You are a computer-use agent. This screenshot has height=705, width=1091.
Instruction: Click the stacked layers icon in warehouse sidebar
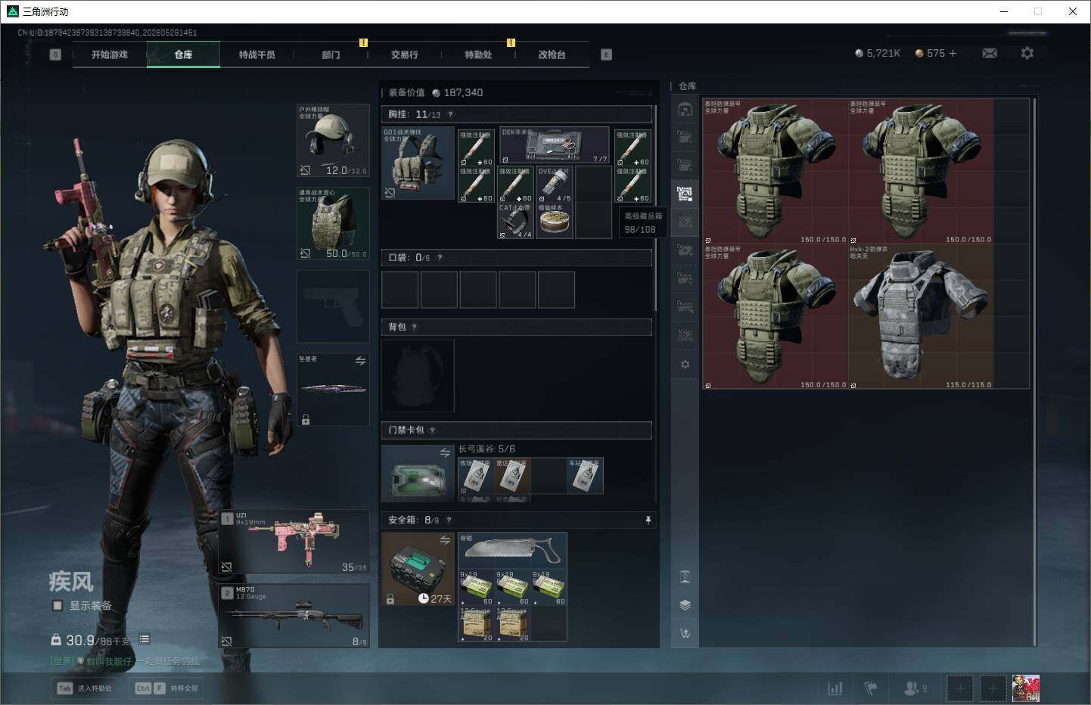click(685, 605)
